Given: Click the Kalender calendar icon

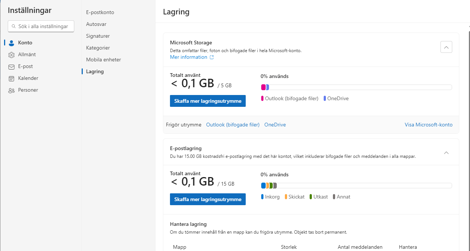Looking at the screenshot, I should [x=11, y=78].
